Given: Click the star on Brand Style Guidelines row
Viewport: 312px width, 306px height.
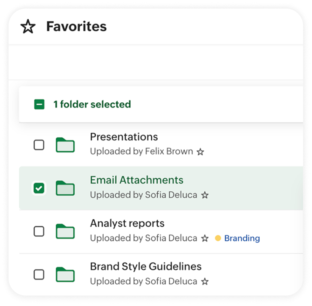Looking at the screenshot, I should click(205, 282).
